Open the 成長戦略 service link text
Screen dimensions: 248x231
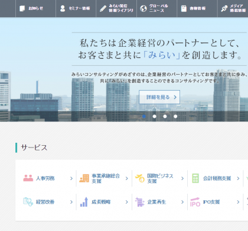click(101, 202)
